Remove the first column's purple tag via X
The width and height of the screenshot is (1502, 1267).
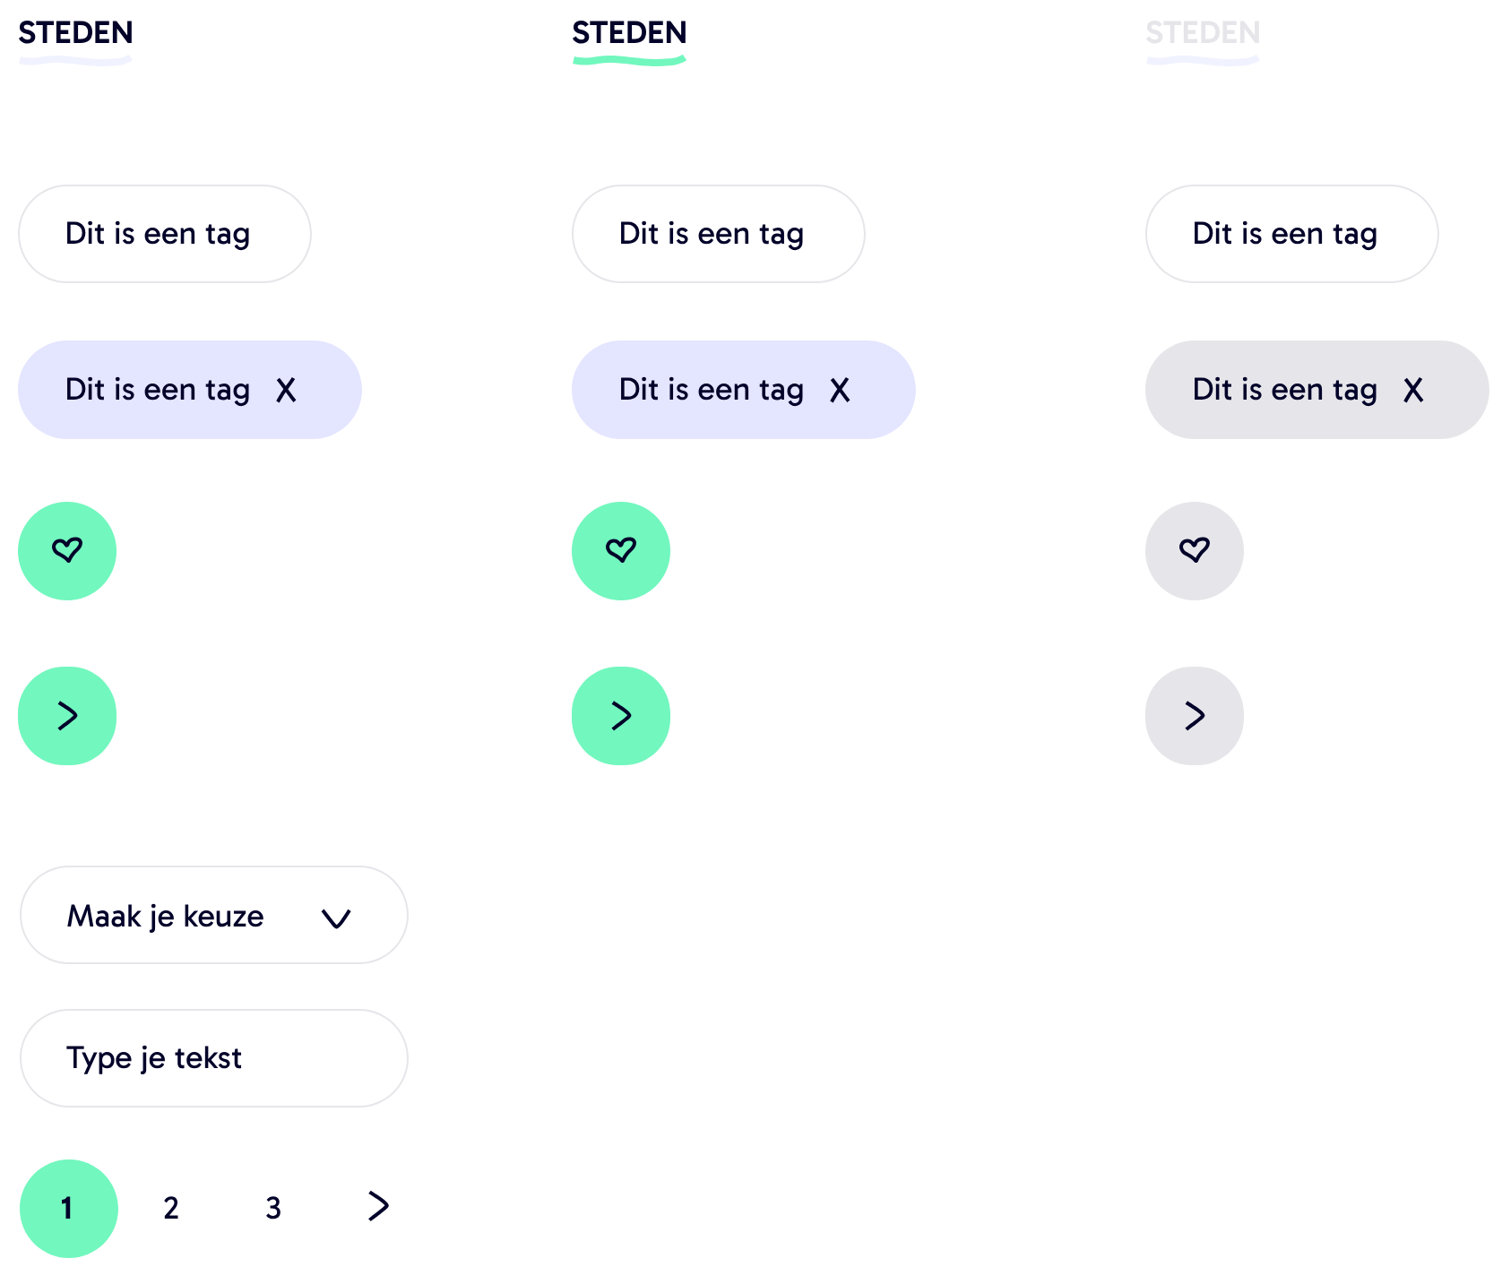click(286, 391)
